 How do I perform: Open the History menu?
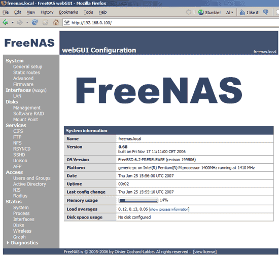47,12
